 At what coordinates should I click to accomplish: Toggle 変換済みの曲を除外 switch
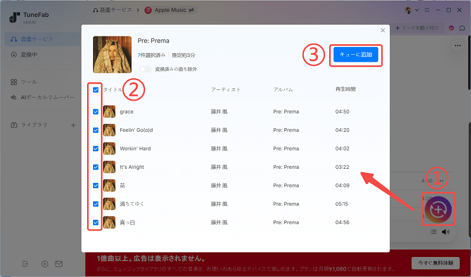click(x=145, y=69)
